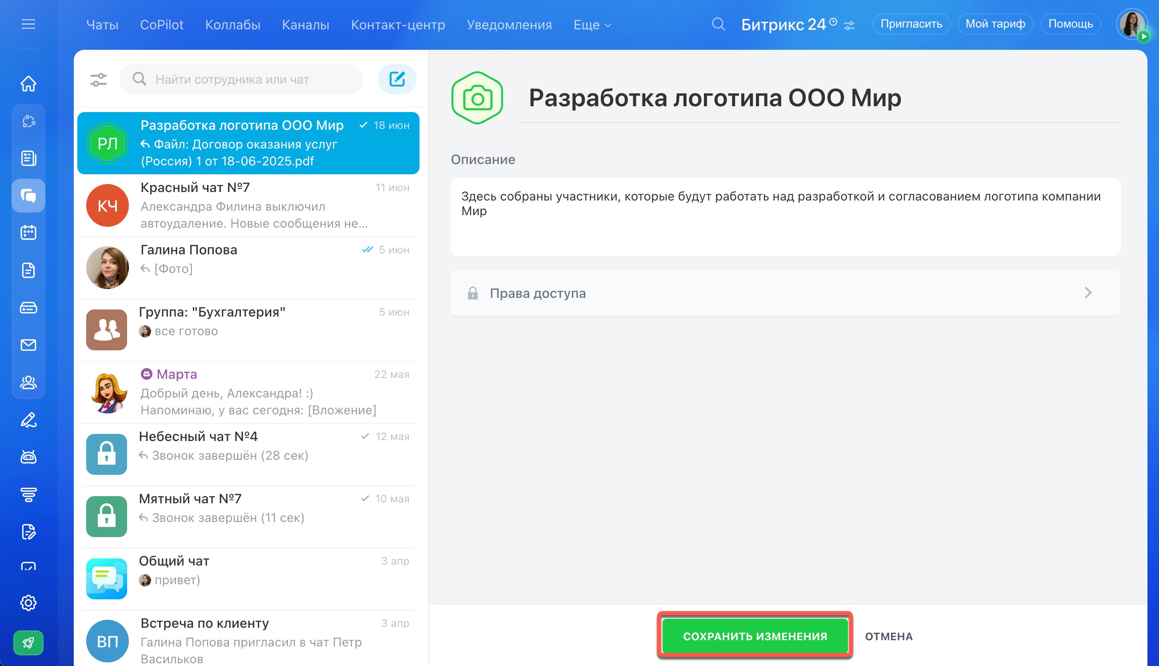The width and height of the screenshot is (1159, 666).
Task: Open the document edit icon in sidebar
Action: pos(28,532)
